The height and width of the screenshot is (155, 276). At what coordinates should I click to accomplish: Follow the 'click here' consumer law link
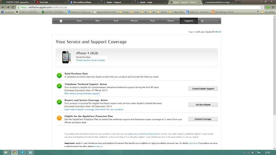tap(193, 143)
